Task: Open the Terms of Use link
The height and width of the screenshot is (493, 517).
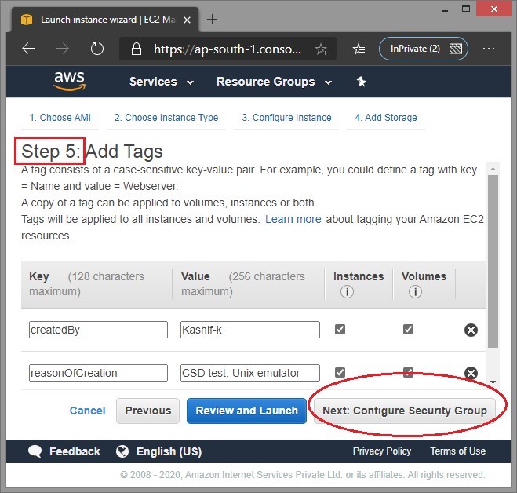Action: [457, 451]
